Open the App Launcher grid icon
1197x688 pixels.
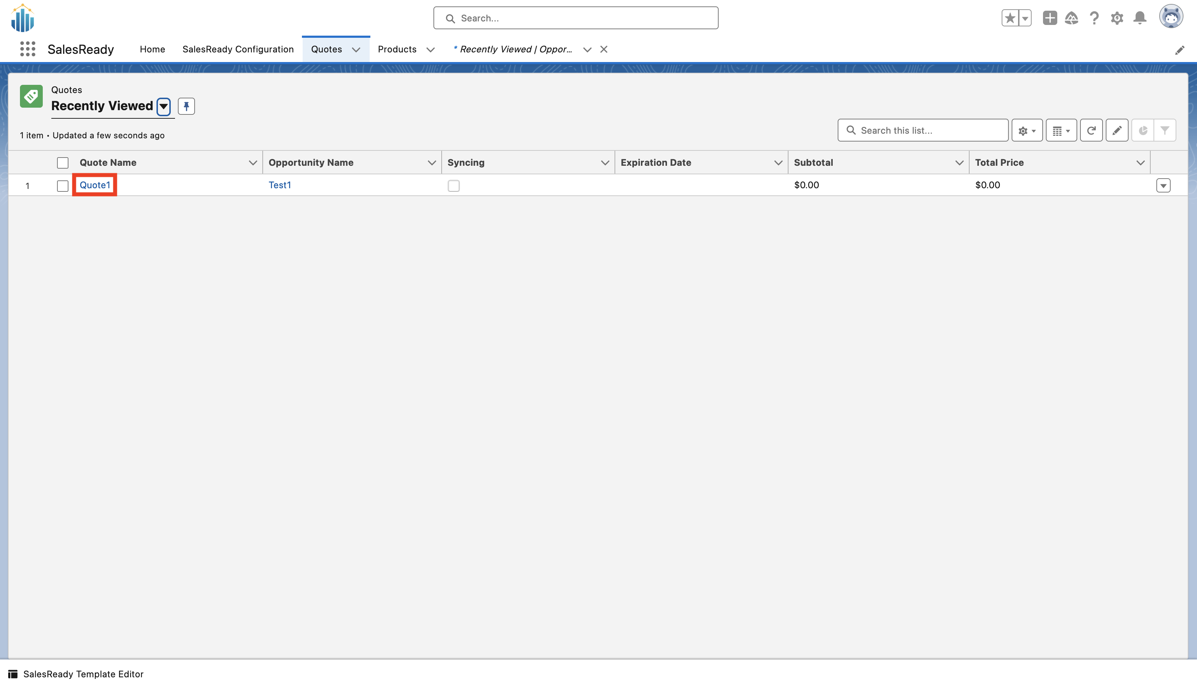pyautogui.click(x=27, y=49)
